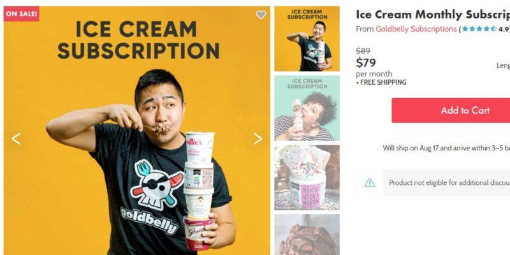Screen dimensions: 510x255
Task: Open the Goldbelly Subscriptions link
Action: tap(416, 29)
